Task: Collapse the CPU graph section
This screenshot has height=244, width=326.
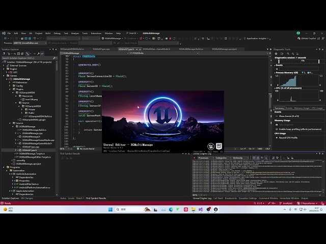Action: 275,88
